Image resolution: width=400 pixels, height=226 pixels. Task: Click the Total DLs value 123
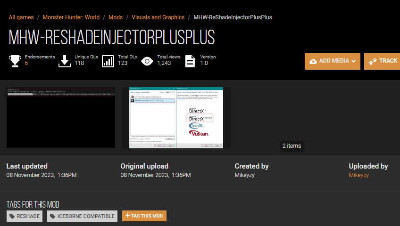[123, 63]
